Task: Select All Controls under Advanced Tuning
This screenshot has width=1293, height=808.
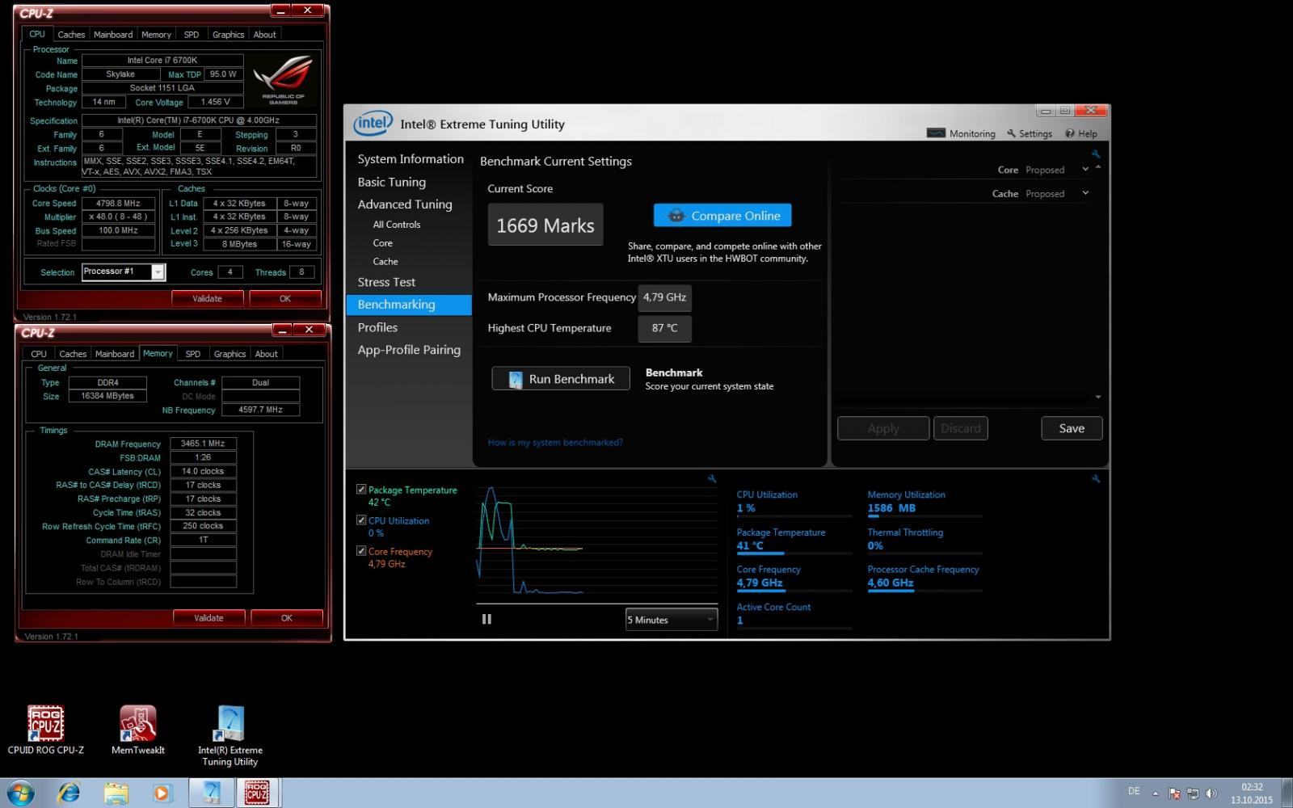Action: coord(397,225)
